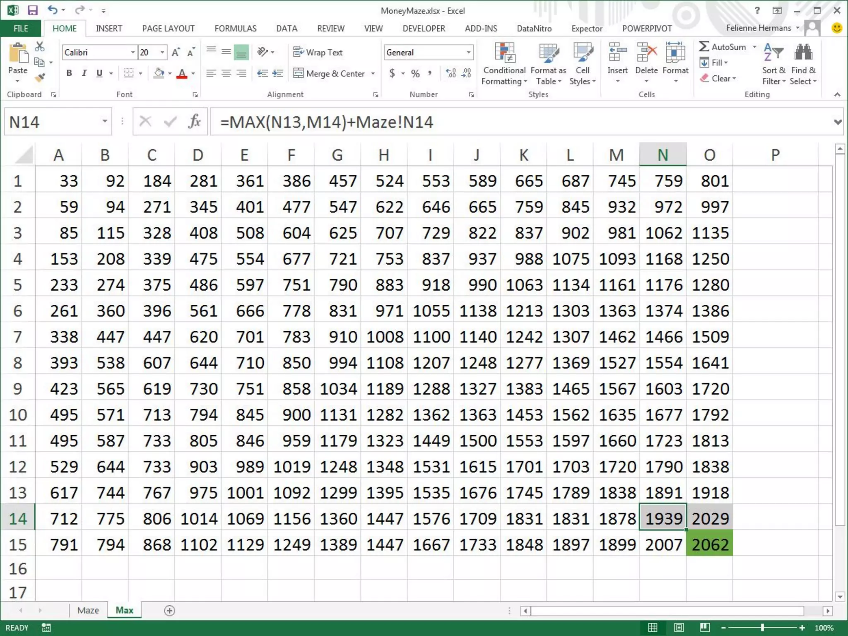Click the Format Painter brush icon
Viewport: 848px width, 636px height.
(x=40, y=77)
